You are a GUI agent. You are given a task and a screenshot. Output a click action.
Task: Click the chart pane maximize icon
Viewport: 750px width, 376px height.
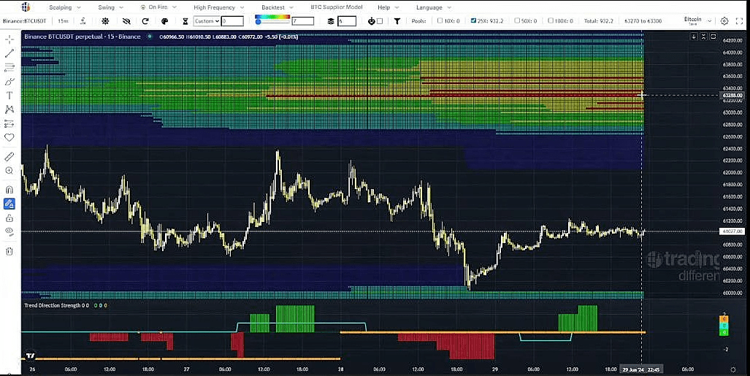(x=713, y=37)
